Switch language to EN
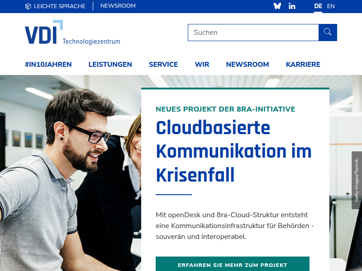362x271 pixels. (331, 6)
